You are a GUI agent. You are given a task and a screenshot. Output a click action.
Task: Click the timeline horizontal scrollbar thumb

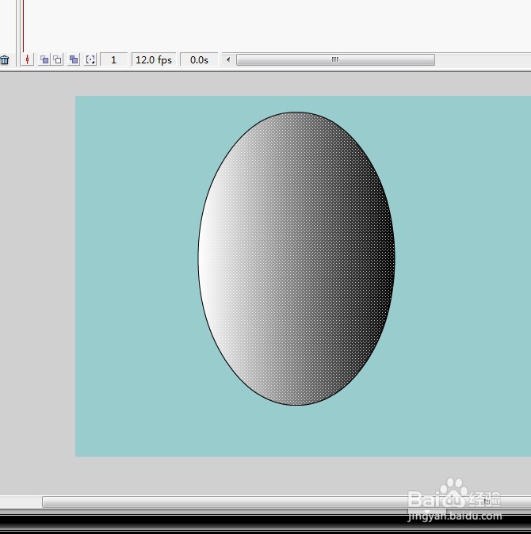335,59
